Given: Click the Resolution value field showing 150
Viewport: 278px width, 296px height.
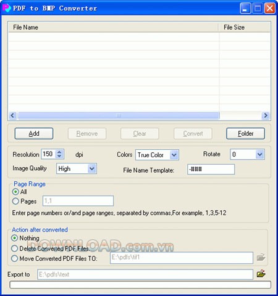Looking at the screenshot, I should tap(49, 154).
